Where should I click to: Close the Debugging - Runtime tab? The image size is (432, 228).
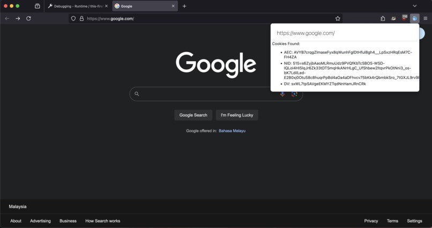(106, 6)
